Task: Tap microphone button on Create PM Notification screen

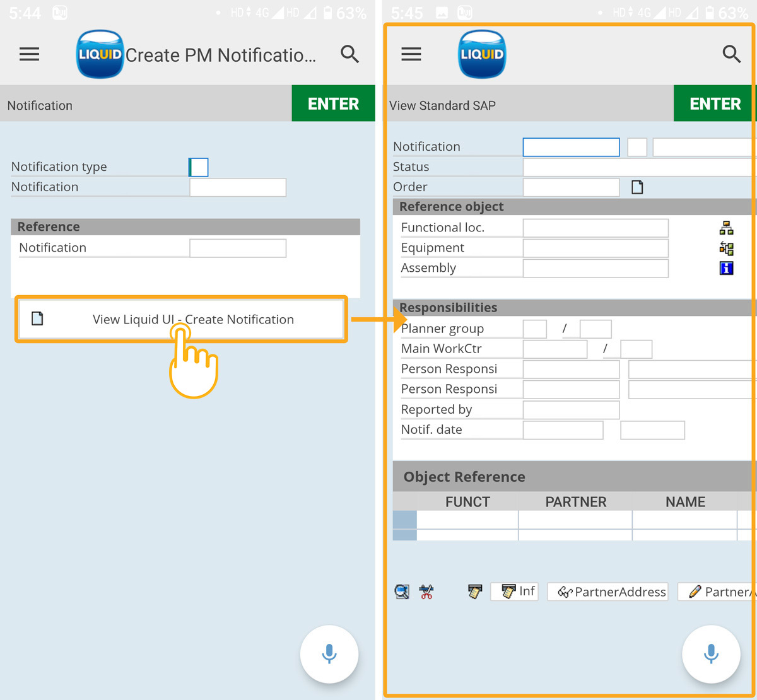Action: pos(329,654)
